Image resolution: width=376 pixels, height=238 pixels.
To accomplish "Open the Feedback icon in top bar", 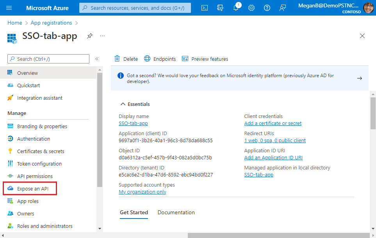I will point(282,8).
